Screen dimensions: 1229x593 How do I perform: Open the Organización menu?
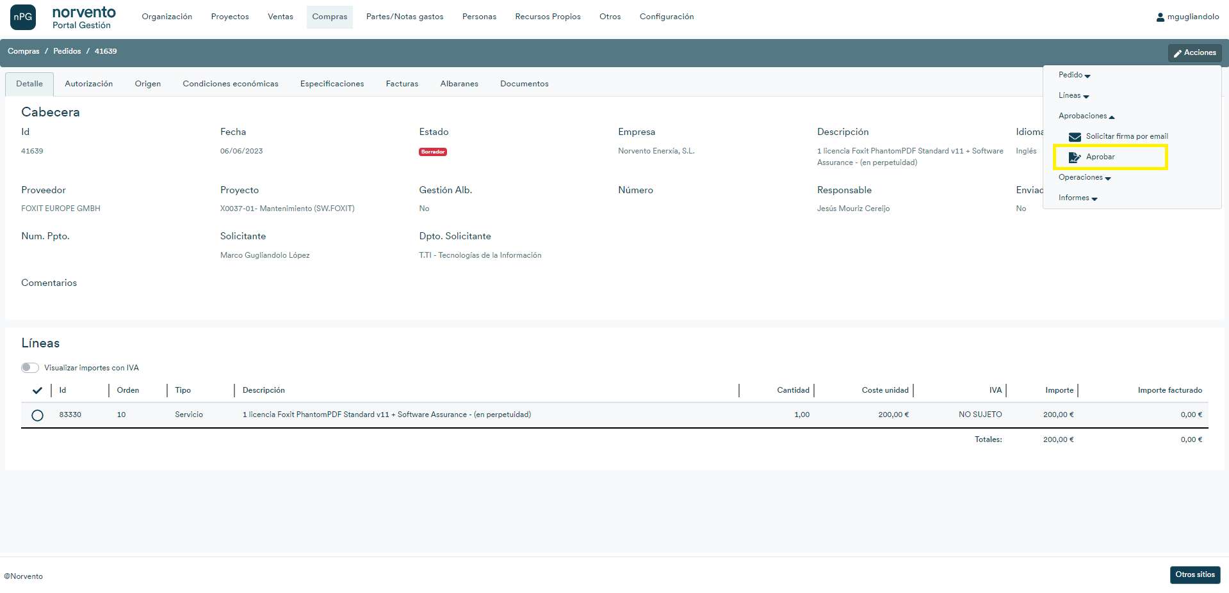[x=167, y=17]
